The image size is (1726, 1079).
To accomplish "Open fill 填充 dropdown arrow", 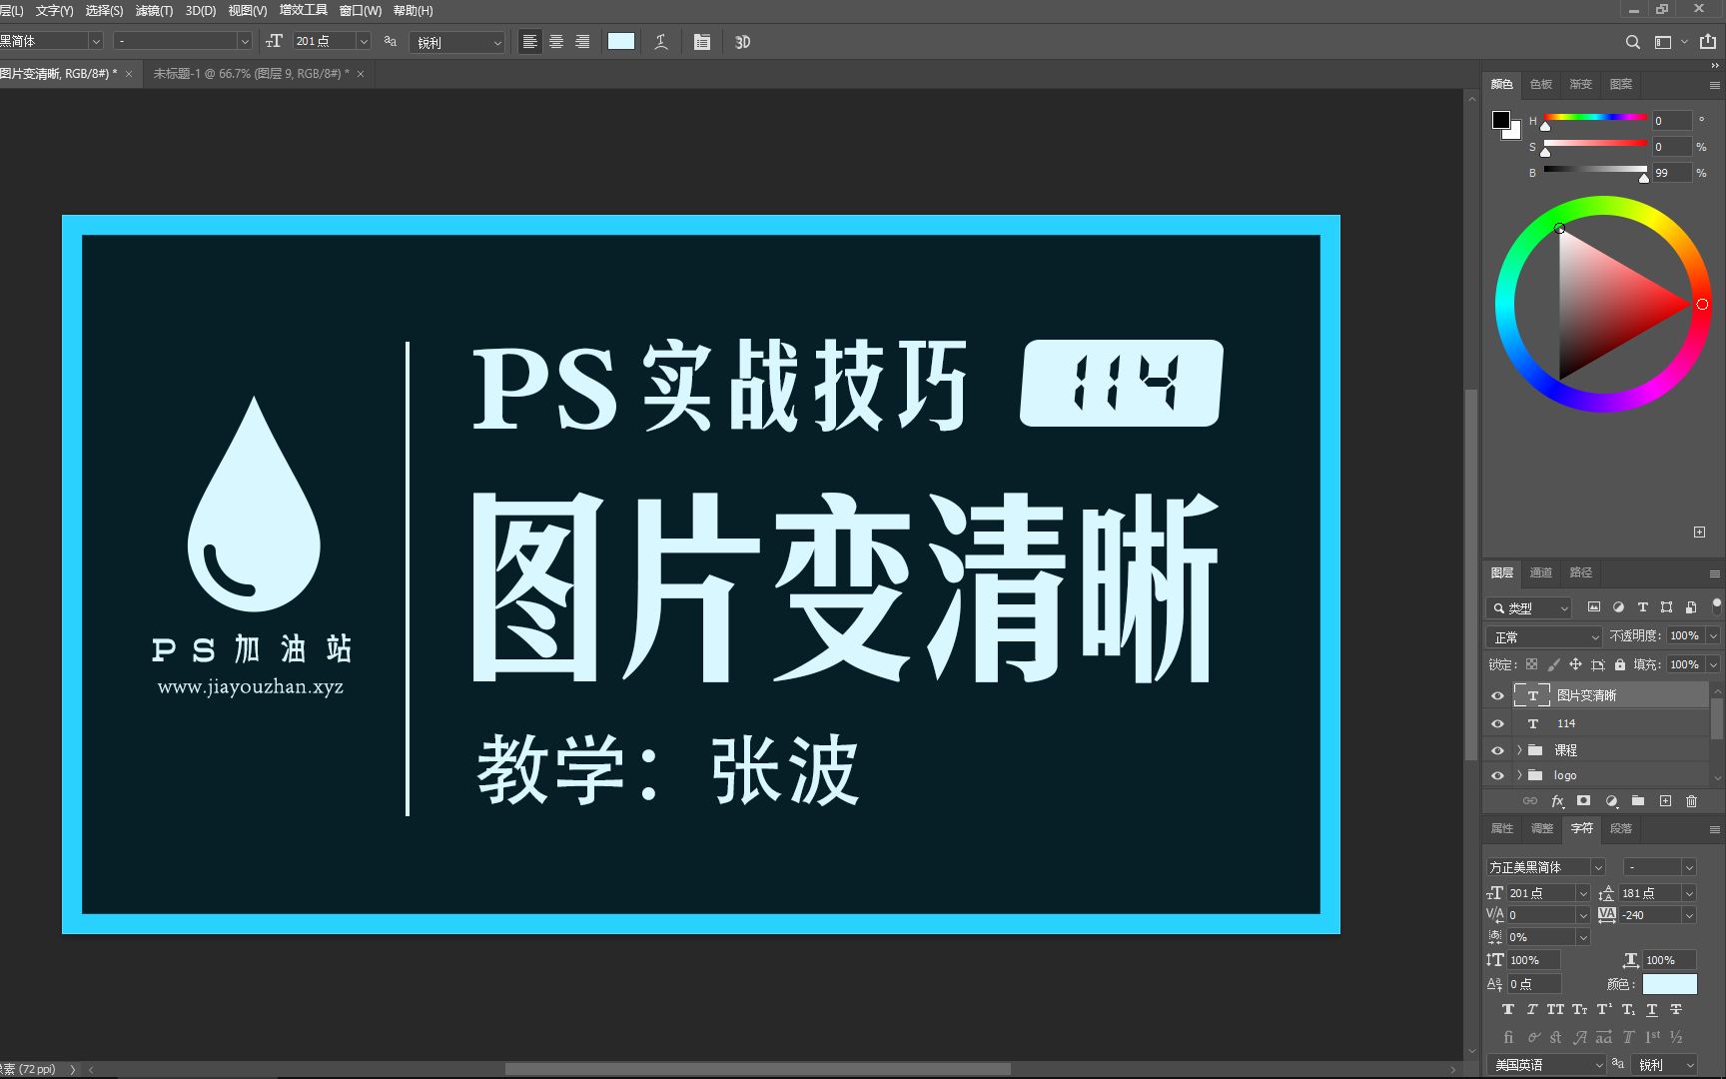I will click(1713, 664).
